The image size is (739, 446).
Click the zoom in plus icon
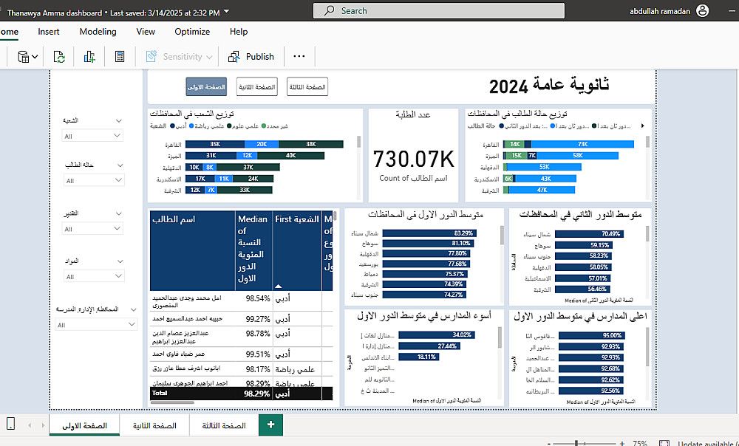tap(622, 443)
